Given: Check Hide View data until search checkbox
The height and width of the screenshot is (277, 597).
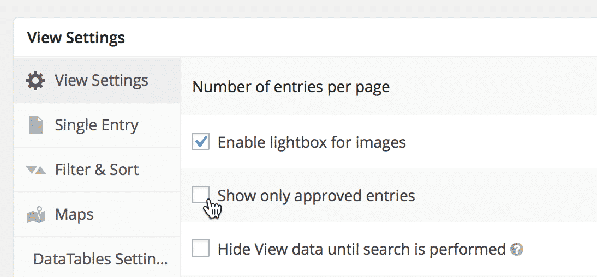Looking at the screenshot, I should tap(201, 249).
